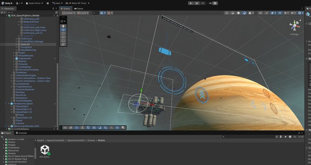This screenshot has width=311, height=165.
Task: Click the Assets breadcrumb
Action: (x=41, y=140)
